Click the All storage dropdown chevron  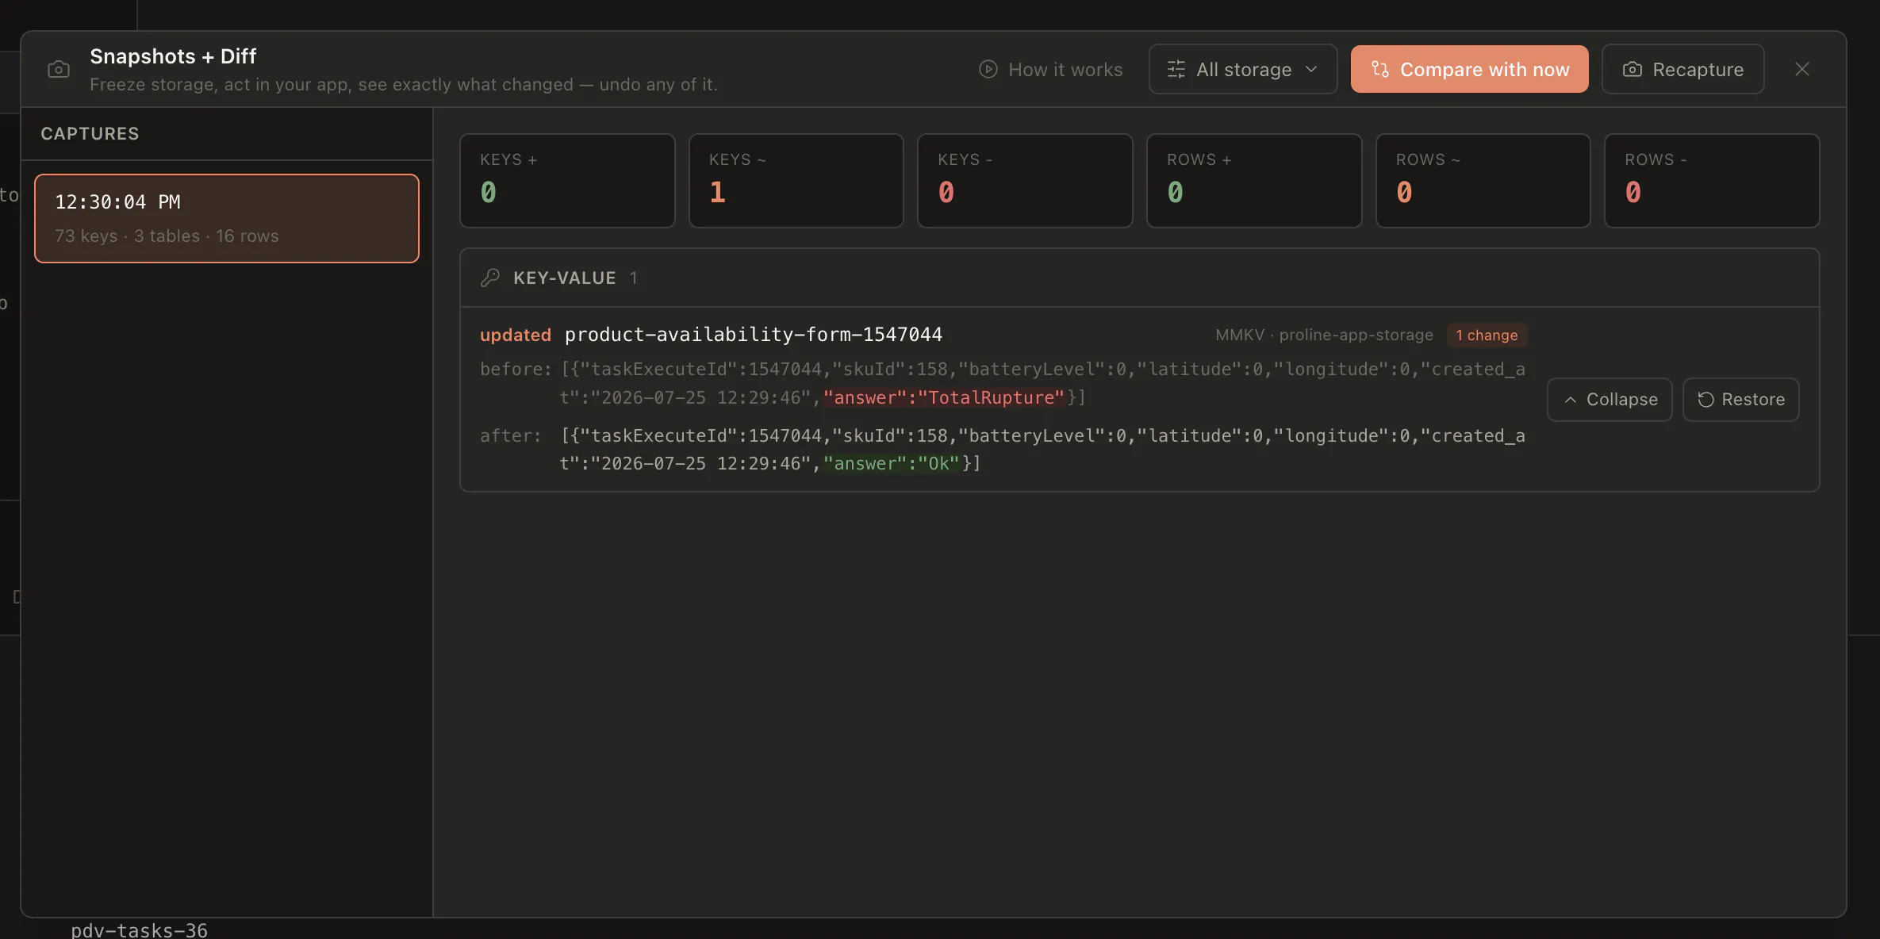click(x=1311, y=69)
